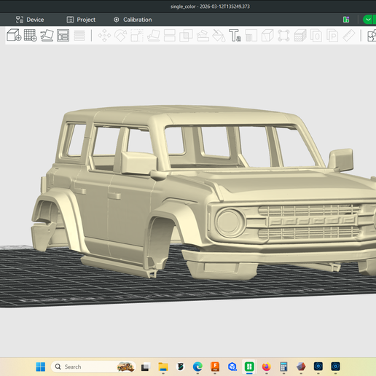376x376 pixels.
Task: Click the blue cube app taskbar icon
Action: [232, 367]
